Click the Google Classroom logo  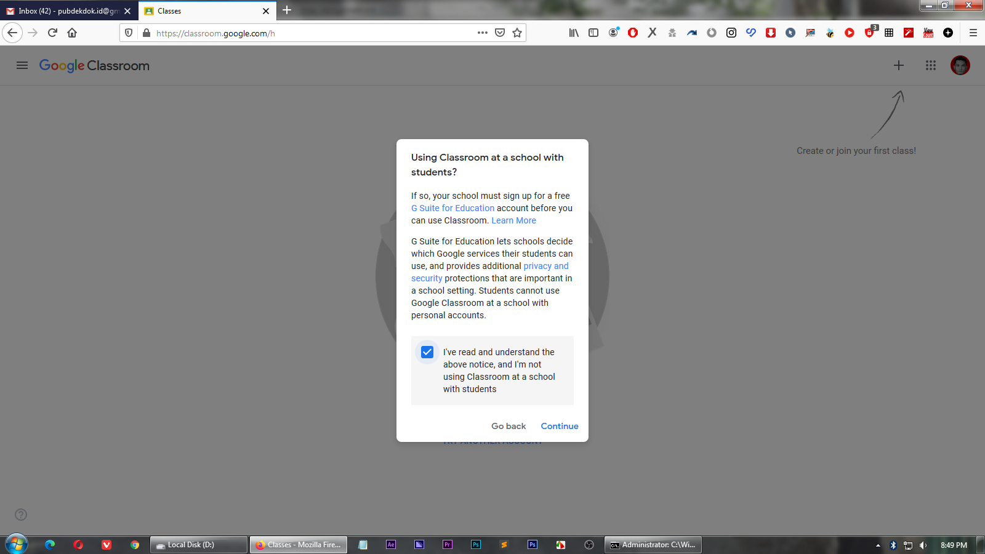[94, 65]
